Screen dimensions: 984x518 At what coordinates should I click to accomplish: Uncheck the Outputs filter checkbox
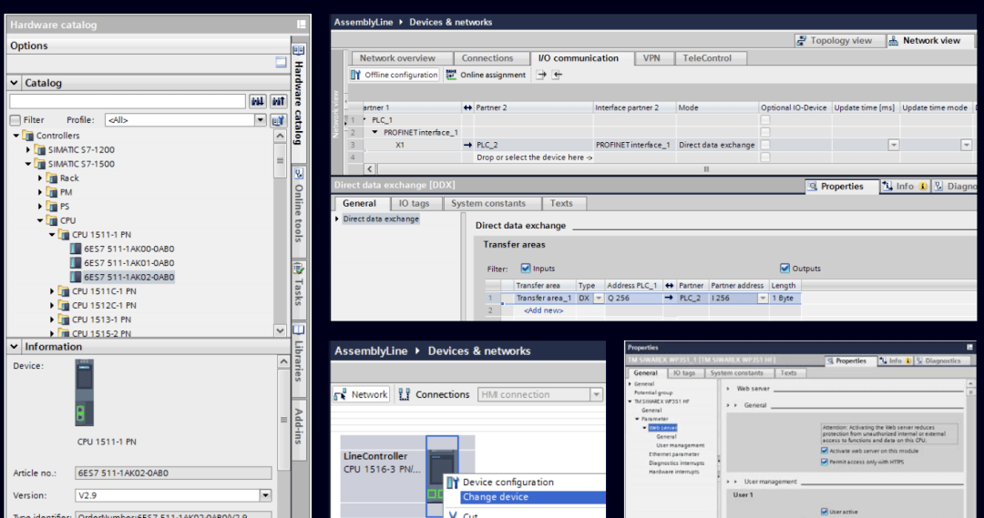coord(784,269)
